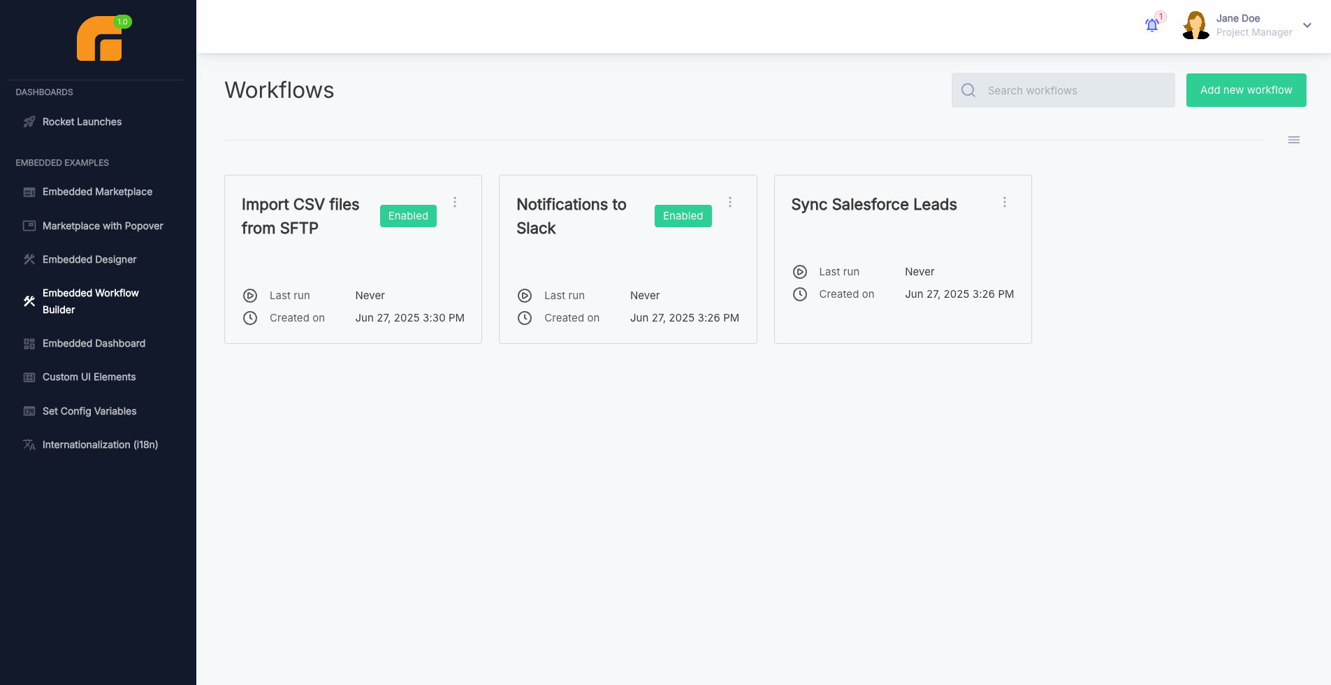Viewport: 1331px width, 685px height.
Task: Open the Embedded Dashboard grid icon
Action: pos(29,343)
